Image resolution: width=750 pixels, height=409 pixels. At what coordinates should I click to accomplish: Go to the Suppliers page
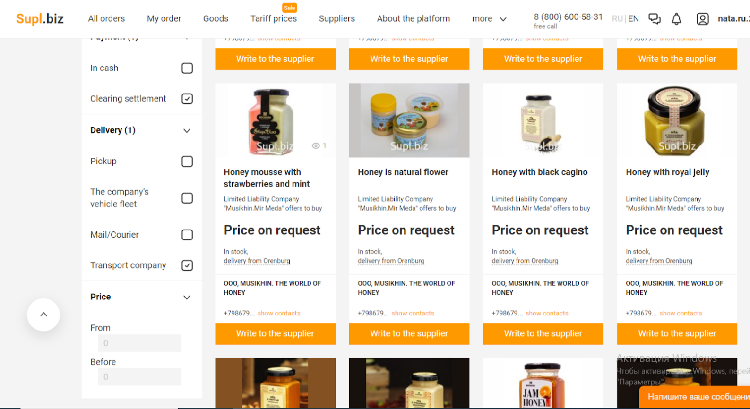point(336,19)
